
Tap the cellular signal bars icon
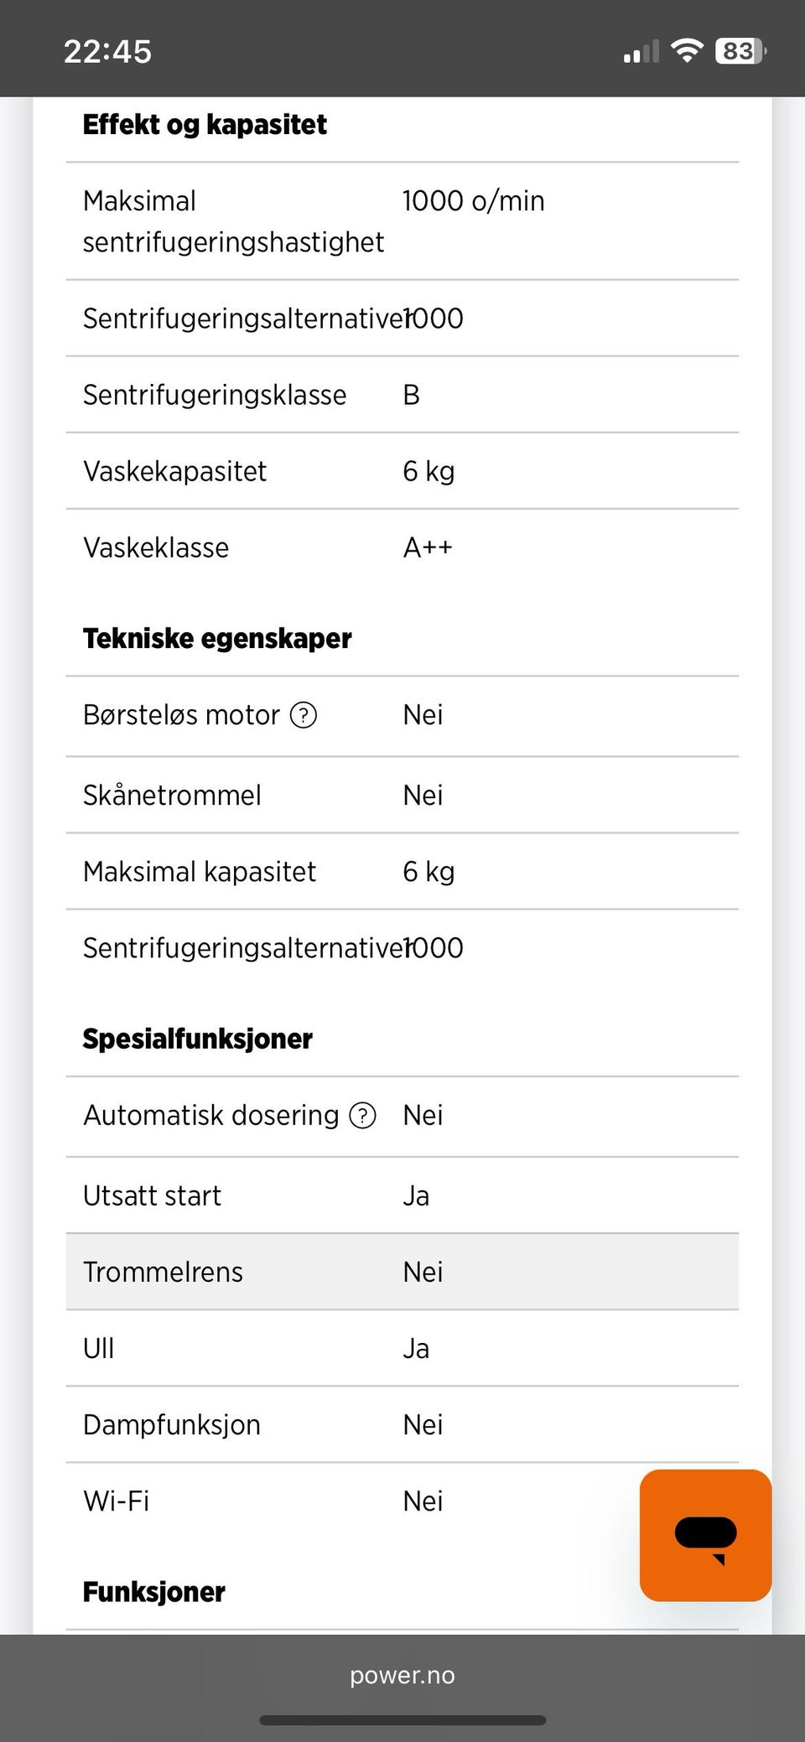(641, 52)
